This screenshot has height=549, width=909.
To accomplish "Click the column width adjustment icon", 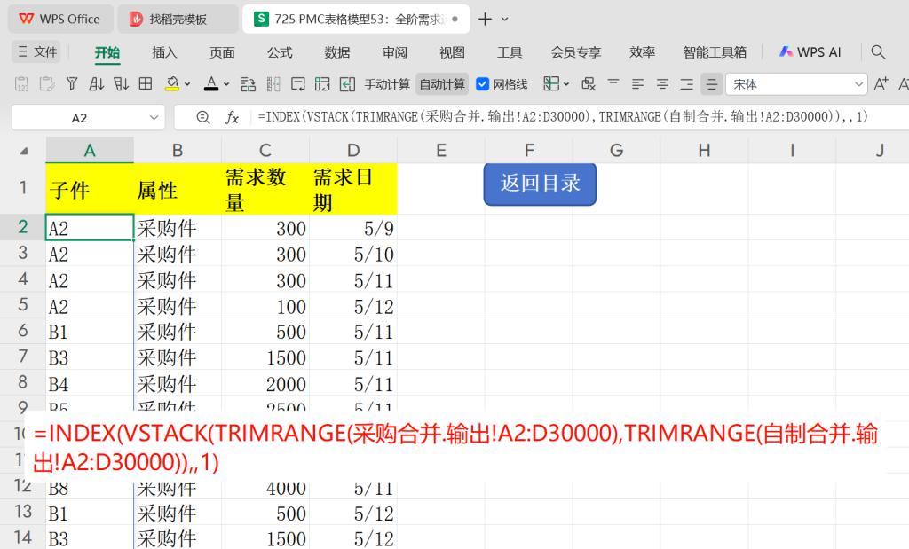I will click(x=273, y=84).
